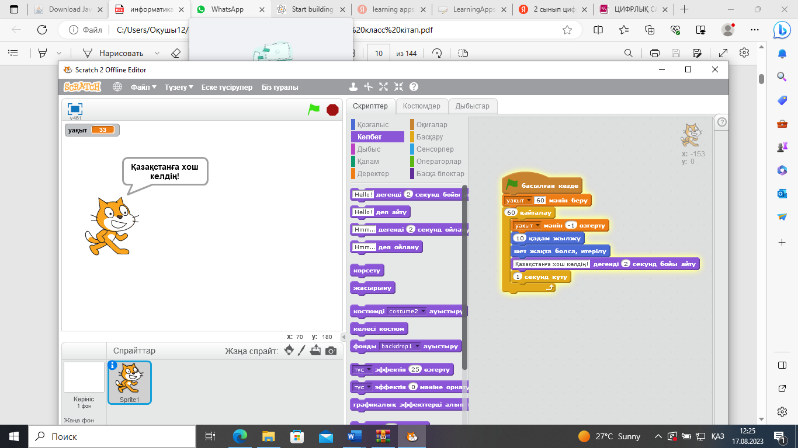Paint new sprite with brush icon

pos(302,351)
